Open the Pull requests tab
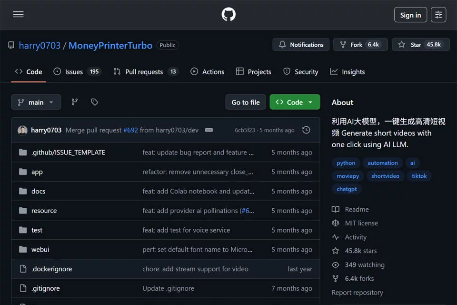The height and width of the screenshot is (305, 457). (x=146, y=72)
